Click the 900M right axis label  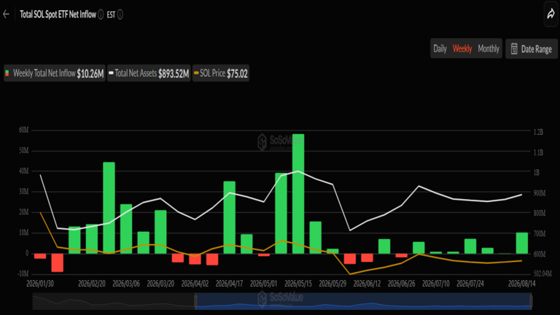click(540, 193)
